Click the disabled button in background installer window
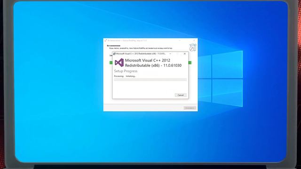The height and width of the screenshot is (169, 301). [190, 108]
